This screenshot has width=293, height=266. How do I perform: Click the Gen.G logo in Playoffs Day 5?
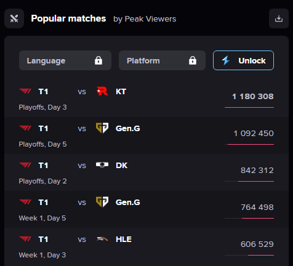[x=102, y=128]
